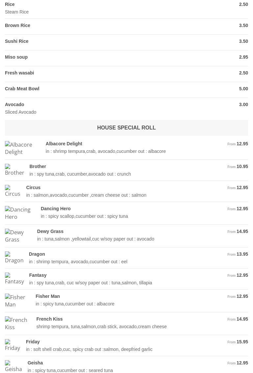Click the Fantasy roll thumbnail

[x=14, y=279]
